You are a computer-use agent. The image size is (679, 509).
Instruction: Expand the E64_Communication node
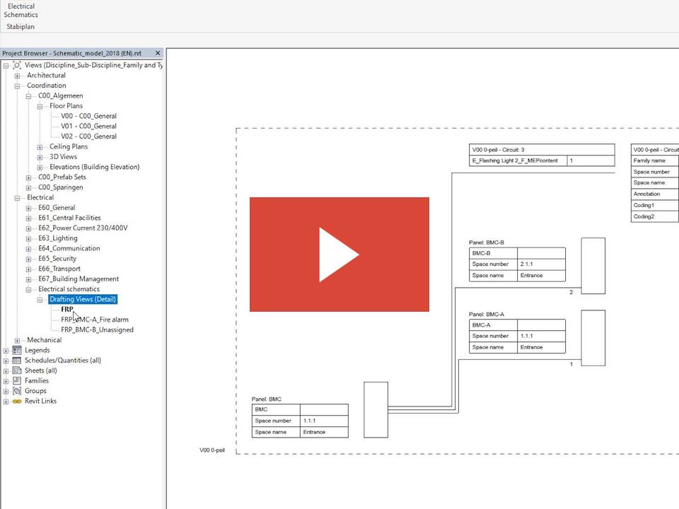point(28,249)
